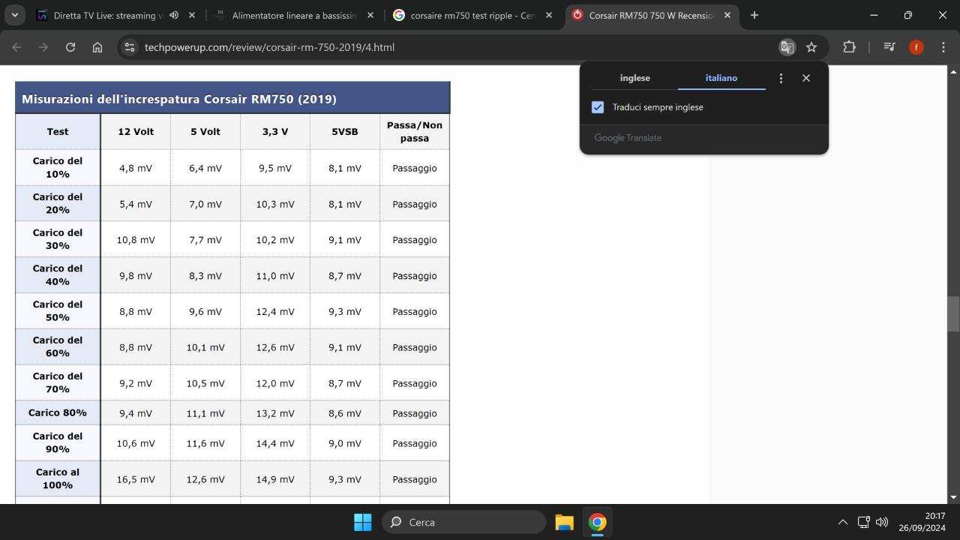Screen dimensions: 960x540
Task: Open media controls icon in toolbar
Action: click(x=889, y=47)
